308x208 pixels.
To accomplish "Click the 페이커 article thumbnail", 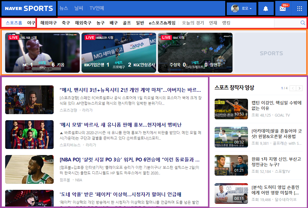I will point(29,198).
